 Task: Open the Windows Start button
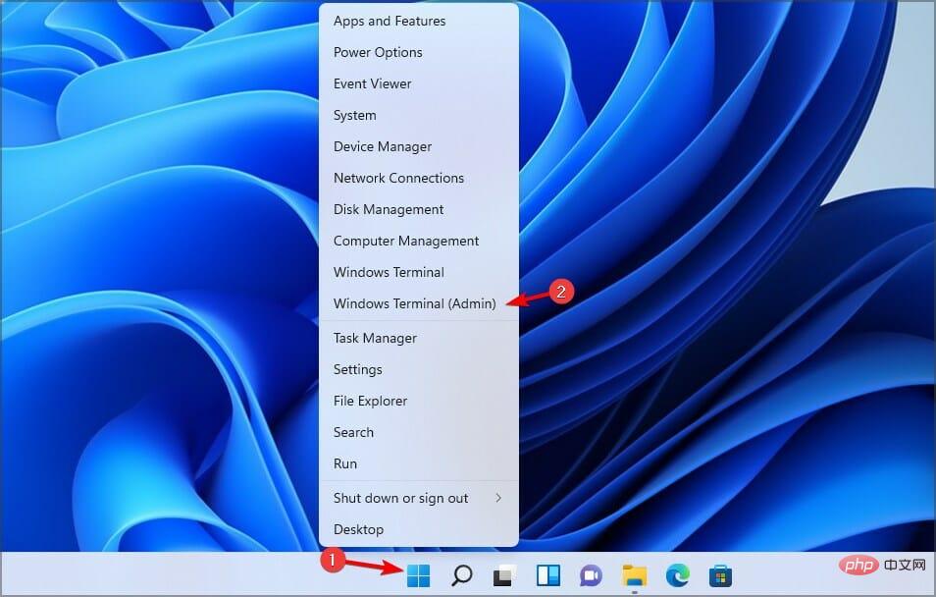[418, 575]
